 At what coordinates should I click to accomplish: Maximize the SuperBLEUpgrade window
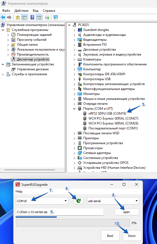click(124, 184)
